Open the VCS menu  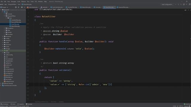point(36,1)
